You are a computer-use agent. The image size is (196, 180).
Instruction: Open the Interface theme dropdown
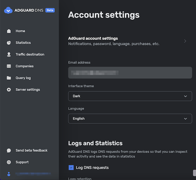click(x=130, y=96)
